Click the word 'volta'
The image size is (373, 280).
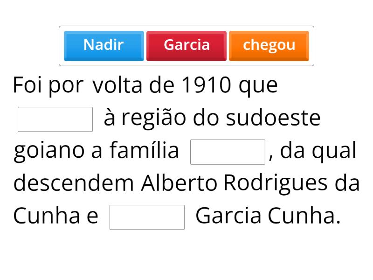[116, 85]
